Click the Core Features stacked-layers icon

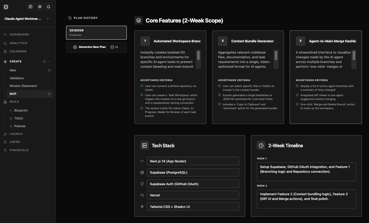(138, 21)
